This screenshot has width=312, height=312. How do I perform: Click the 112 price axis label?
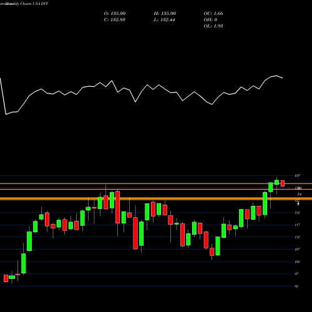[298, 237]
